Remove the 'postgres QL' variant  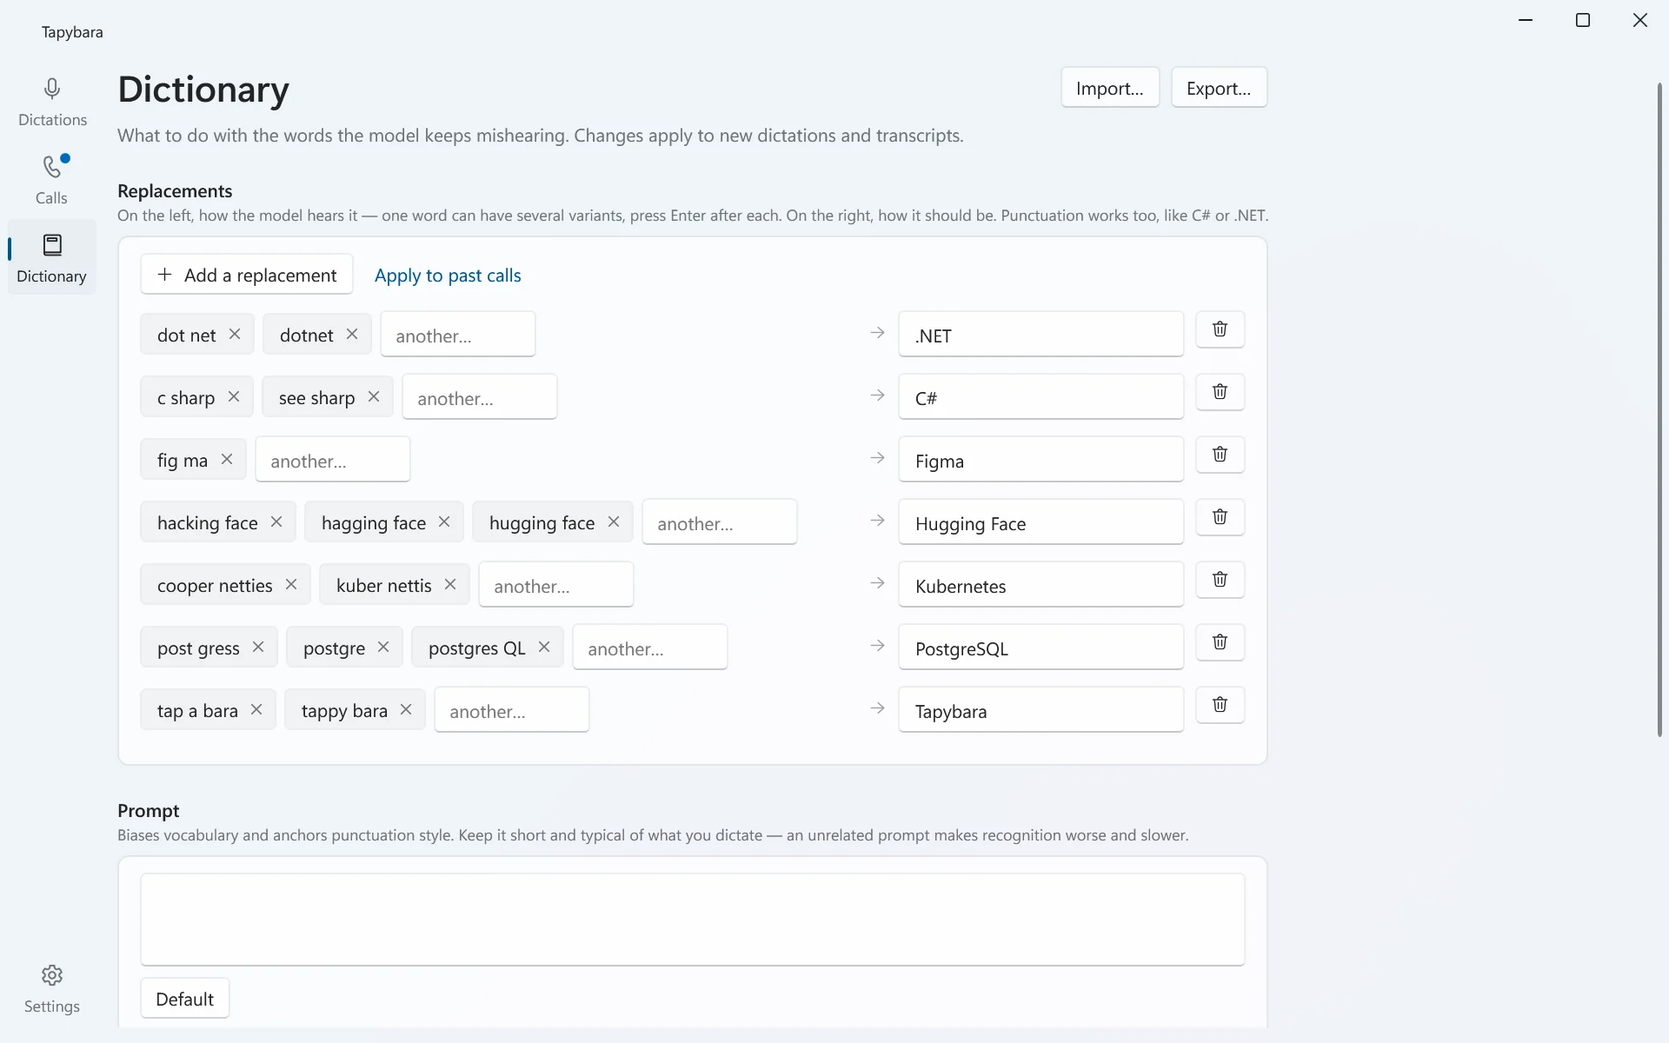pyautogui.click(x=544, y=647)
